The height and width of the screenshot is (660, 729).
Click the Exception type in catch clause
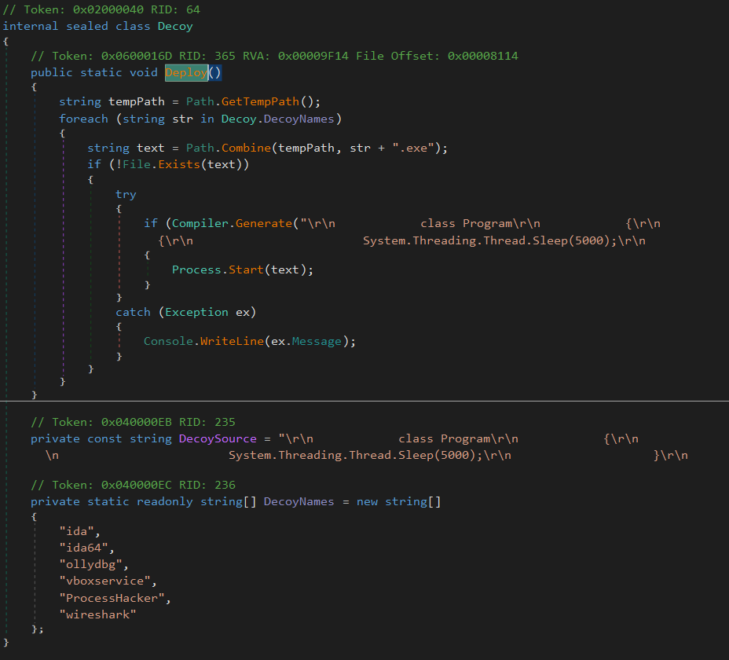coord(196,312)
